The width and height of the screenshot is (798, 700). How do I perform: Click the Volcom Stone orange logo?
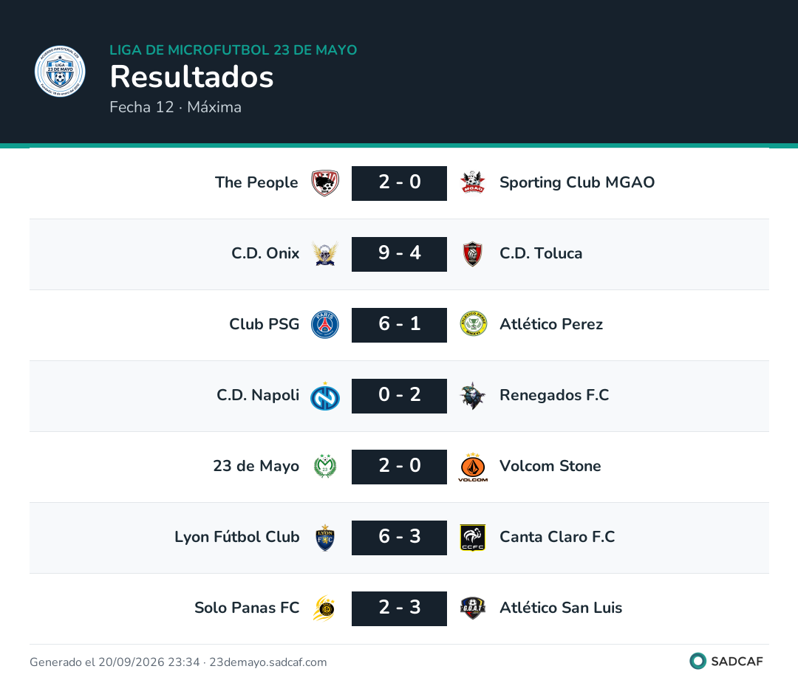(473, 467)
